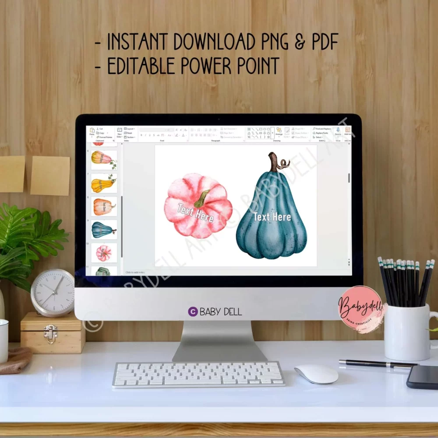Click the notes area 'Click to add notes'
This screenshot has width=438, height=438.
click(135, 272)
